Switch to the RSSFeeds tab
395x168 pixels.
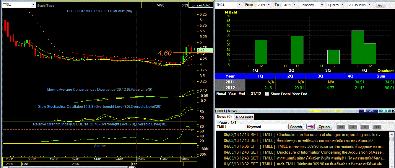click(244, 117)
